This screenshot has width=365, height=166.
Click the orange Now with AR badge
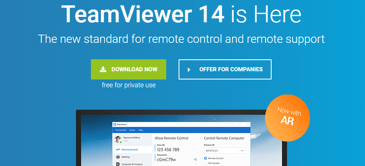point(288,118)
